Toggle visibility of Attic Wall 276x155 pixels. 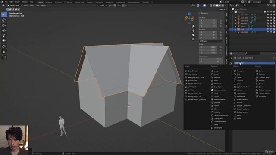(271, 15)
